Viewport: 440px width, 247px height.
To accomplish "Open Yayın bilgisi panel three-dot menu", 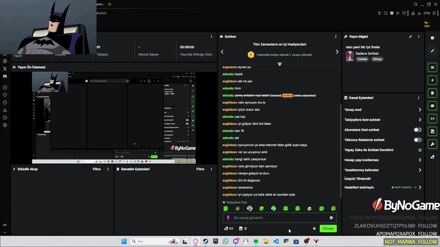I will (419, 37).
